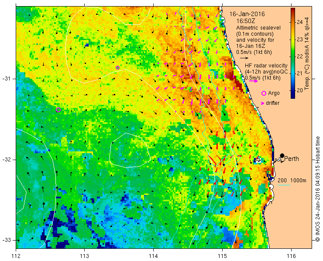The height and width of the screenshot is (261, 323).
Task: Click the Perth city black dot marker
Action: tap(282, 156)
